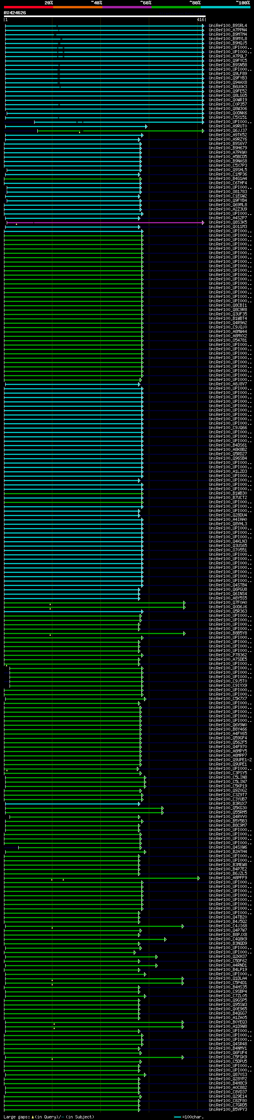Click hit label UniRef100_A9TK52
This screenshot has width=254, height=1120.
[x=228, y=135]
